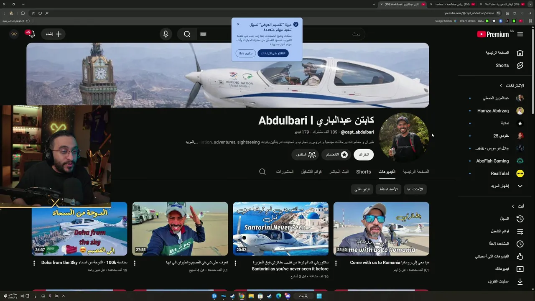The width and height of the screenshot is (535, 301).
Task: Switch to البث المباشر tab
Action: pos(339,171)
